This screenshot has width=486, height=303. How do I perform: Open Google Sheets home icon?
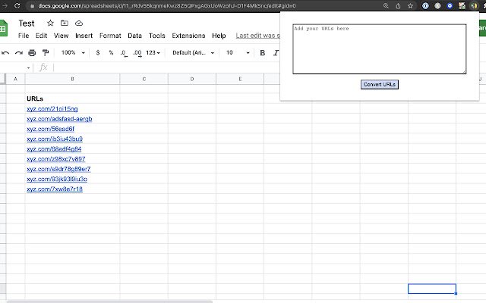pyautogui.click(x=3, y=29)
